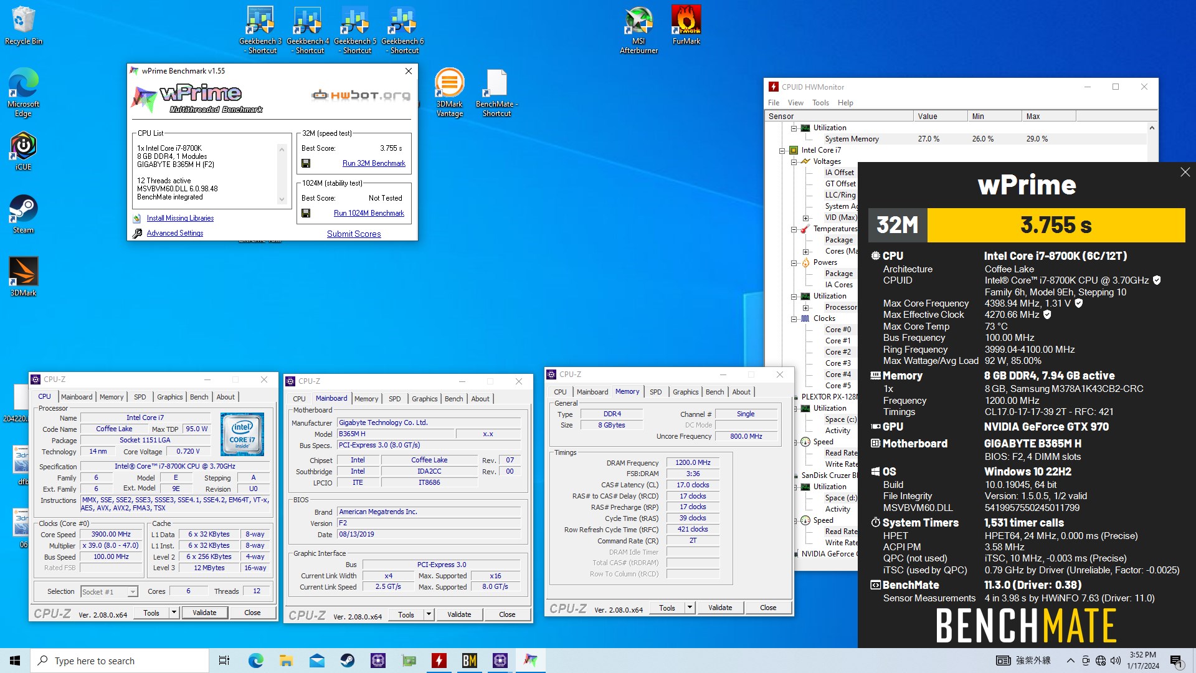This screenshot has width=1196, height=673.
Task: Open the Recycle Bin desktop icon
Action: (x=23, y=25)
